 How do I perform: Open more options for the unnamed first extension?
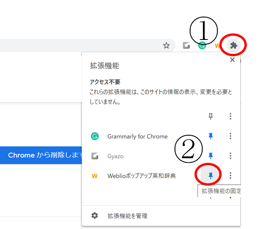231,116
